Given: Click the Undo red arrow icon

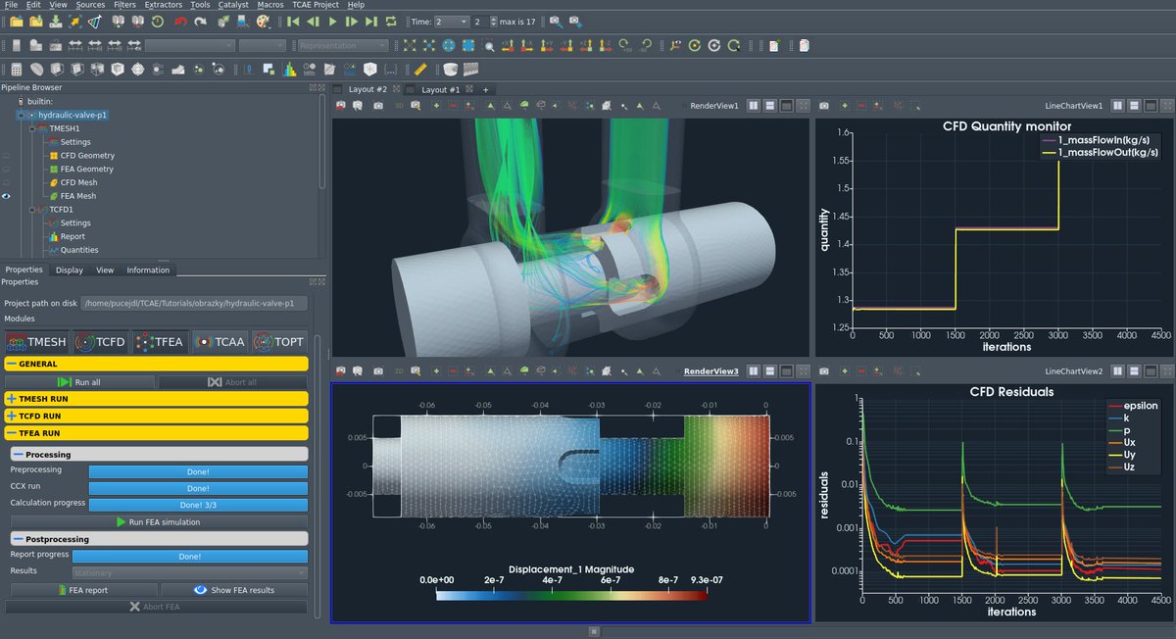Looking at the screenshot, I should pos(180,21).
